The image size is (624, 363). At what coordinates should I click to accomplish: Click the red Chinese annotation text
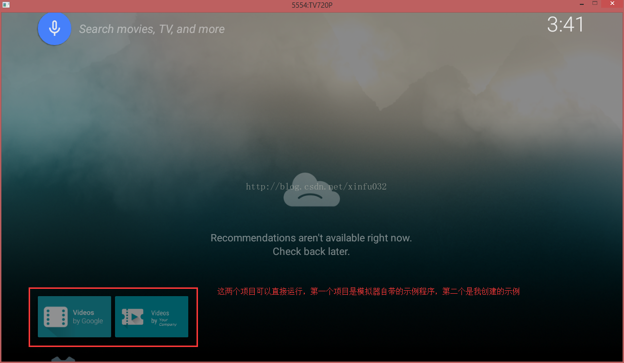pyautogui.click(x=368, y=292)
